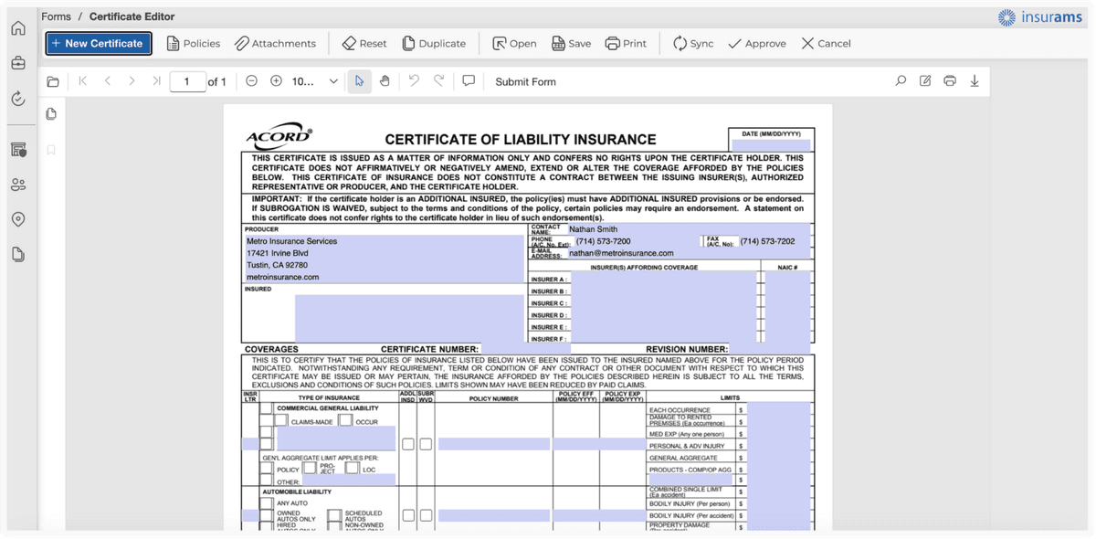Undo the last action
This screenshot has width=1096, height=539.
(x=414, y=81)
